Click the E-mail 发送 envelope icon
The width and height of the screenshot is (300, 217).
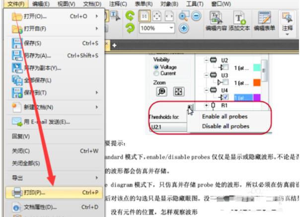tap(17, 122)
